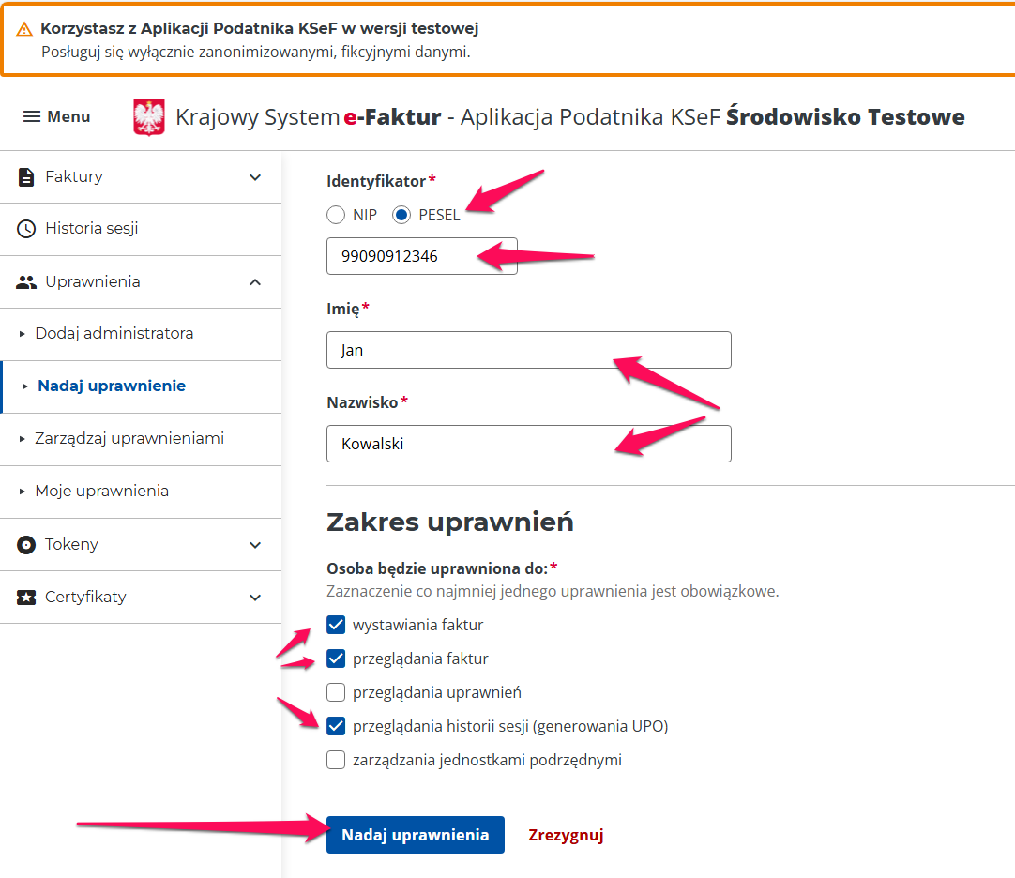Click the Uprawnienia people icon

click(x=26, y=281)
